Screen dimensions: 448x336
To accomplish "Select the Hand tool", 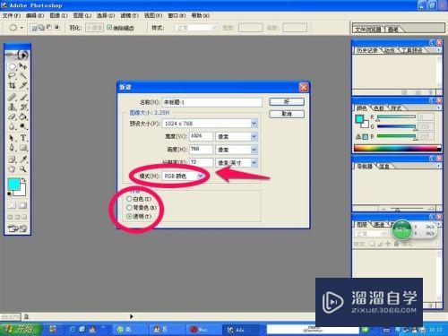I will pos(12,169).
